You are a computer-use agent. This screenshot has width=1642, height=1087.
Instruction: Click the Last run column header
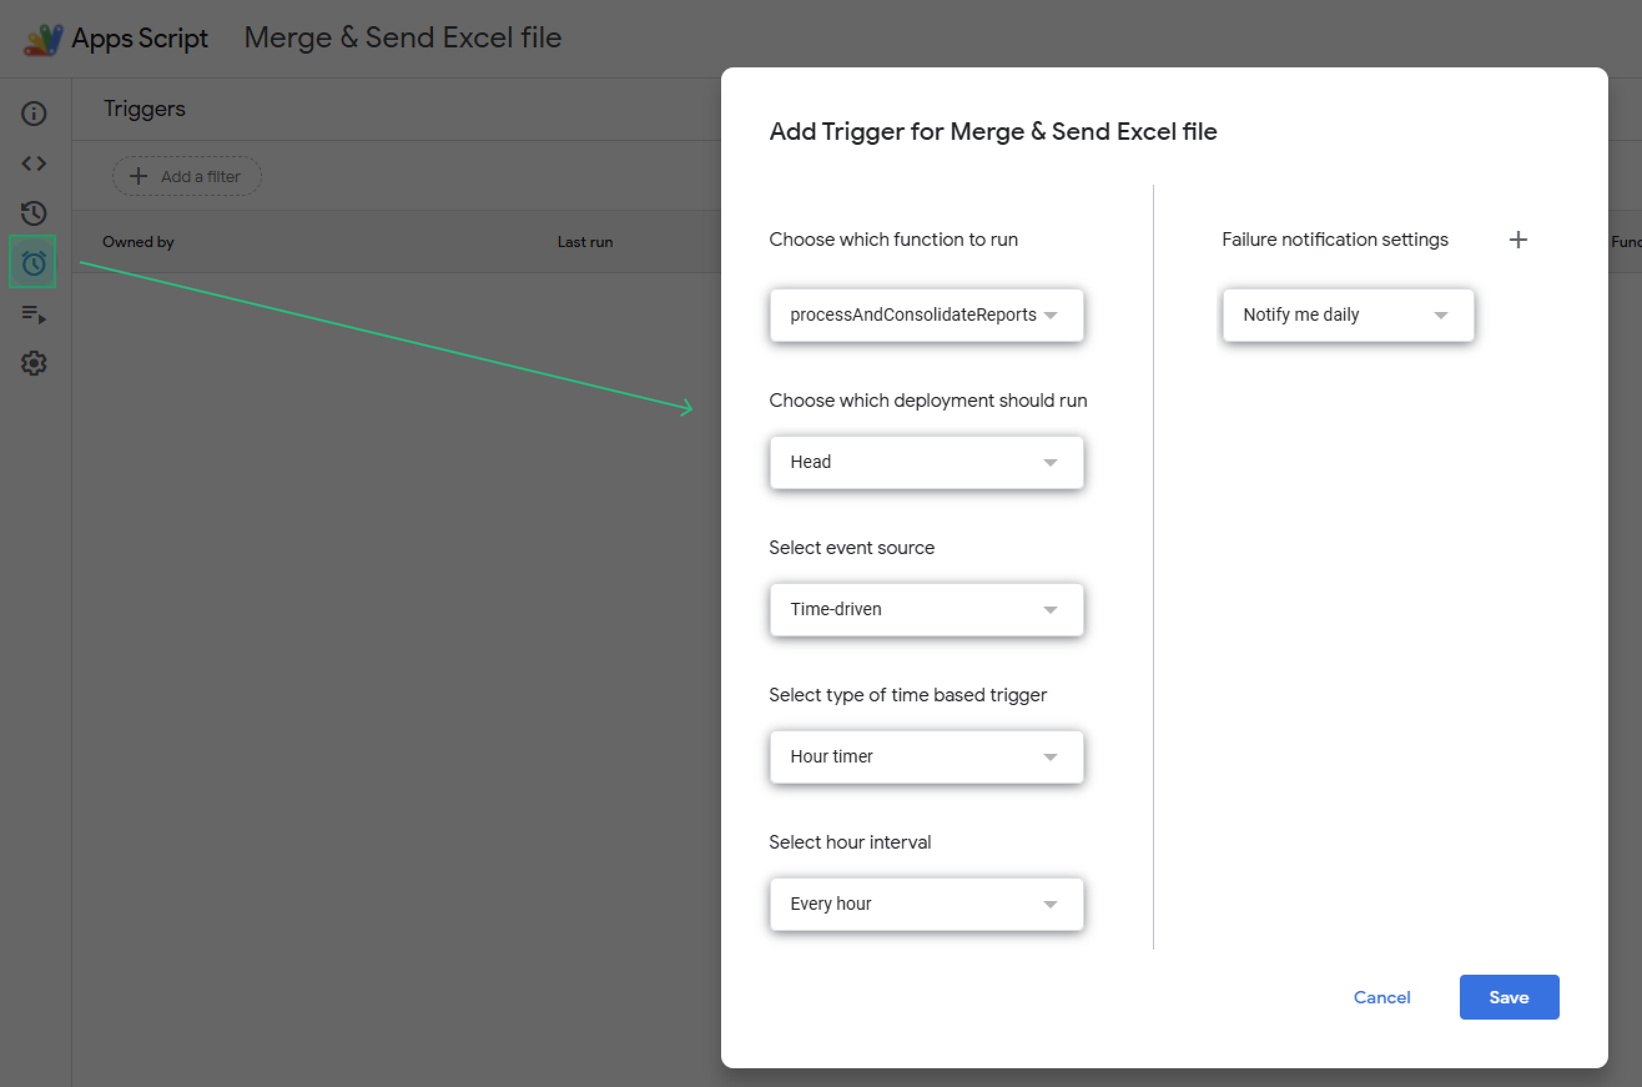pos(585,242)
